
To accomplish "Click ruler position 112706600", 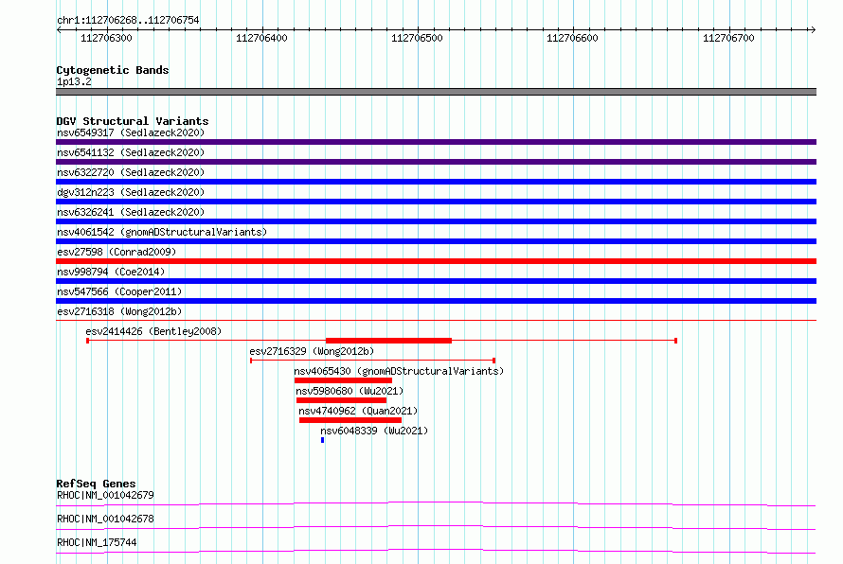I will (572, 38).
